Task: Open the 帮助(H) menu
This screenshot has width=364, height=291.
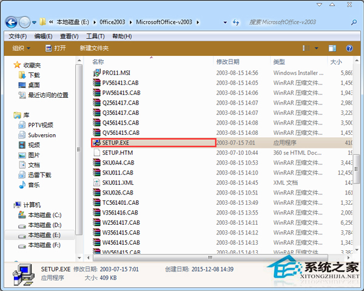Action: point(122,36)
